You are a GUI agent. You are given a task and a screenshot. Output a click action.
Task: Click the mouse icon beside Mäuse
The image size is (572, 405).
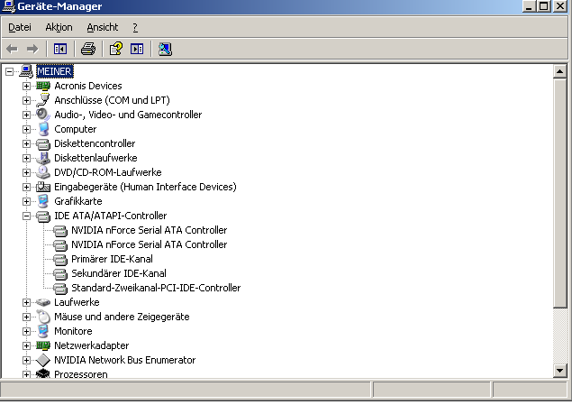coord(43,317)
